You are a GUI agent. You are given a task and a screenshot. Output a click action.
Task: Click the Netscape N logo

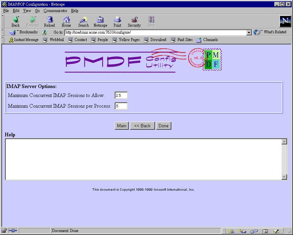pos(285,21)
